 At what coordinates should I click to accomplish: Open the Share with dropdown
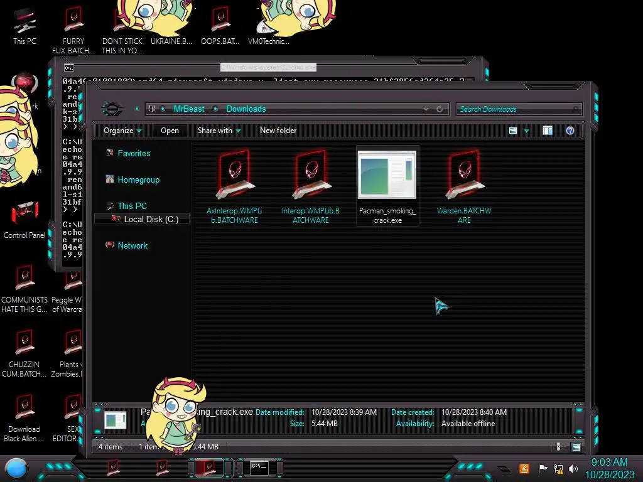point(219,131)
